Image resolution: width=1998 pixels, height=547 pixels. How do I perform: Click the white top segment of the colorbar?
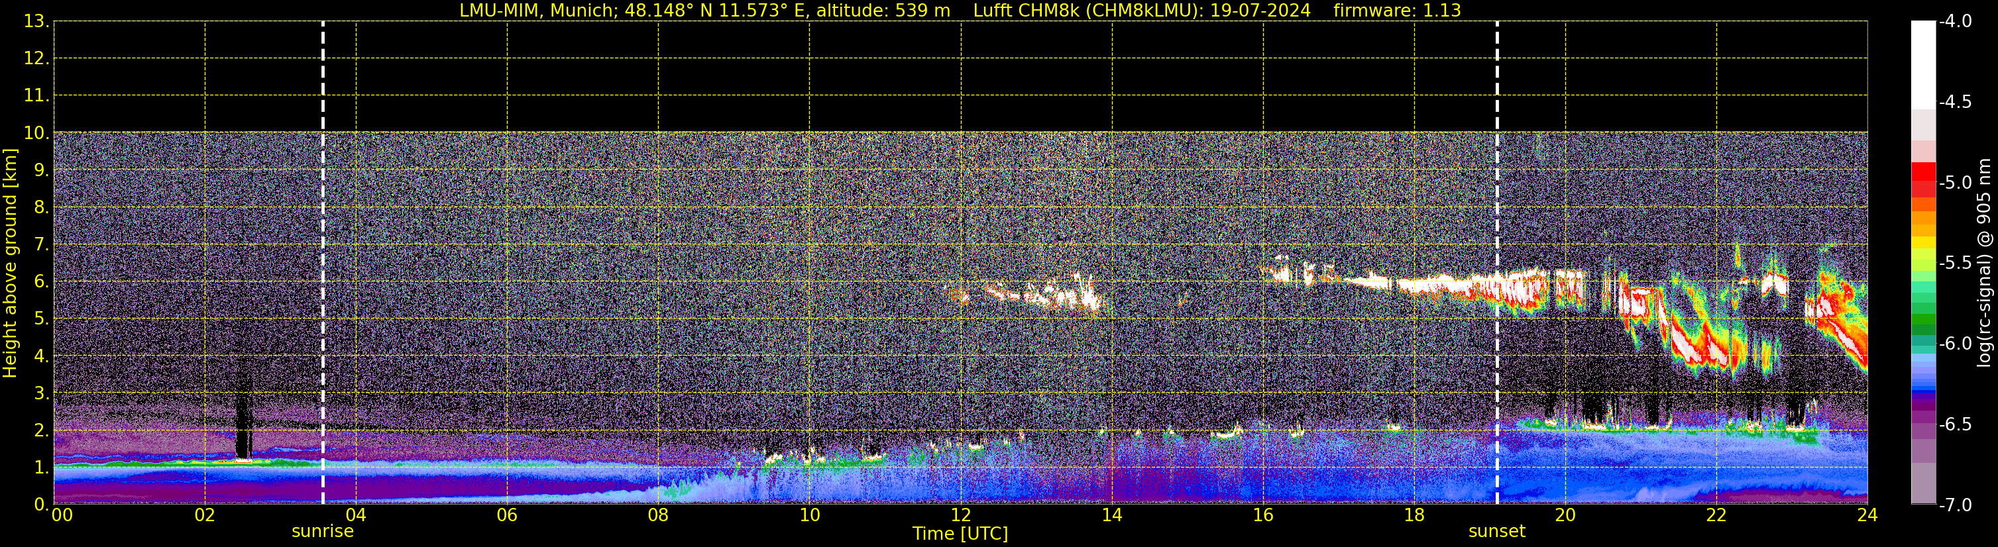coord(1924,65)
